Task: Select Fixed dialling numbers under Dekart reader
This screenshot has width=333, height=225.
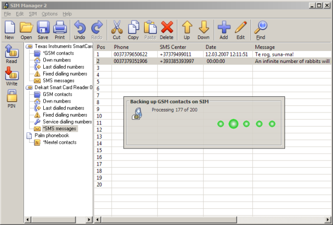Action: pos(65,115)
